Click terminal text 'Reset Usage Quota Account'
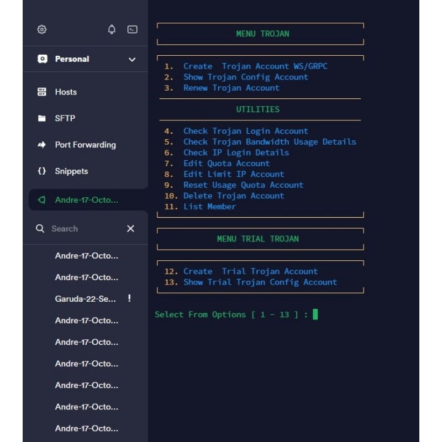This screenshot has width=442, height=442. click(243, 185)
